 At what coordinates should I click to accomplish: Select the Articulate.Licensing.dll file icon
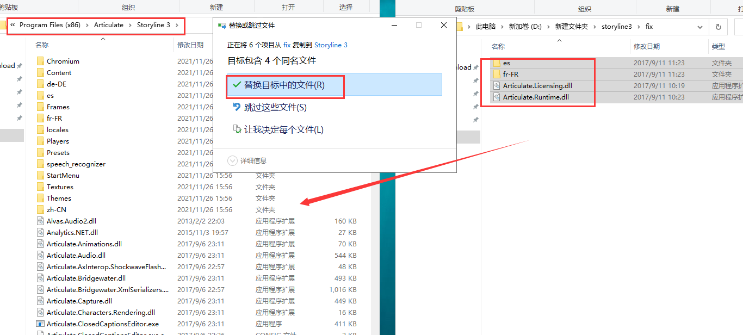coord(497,85)
